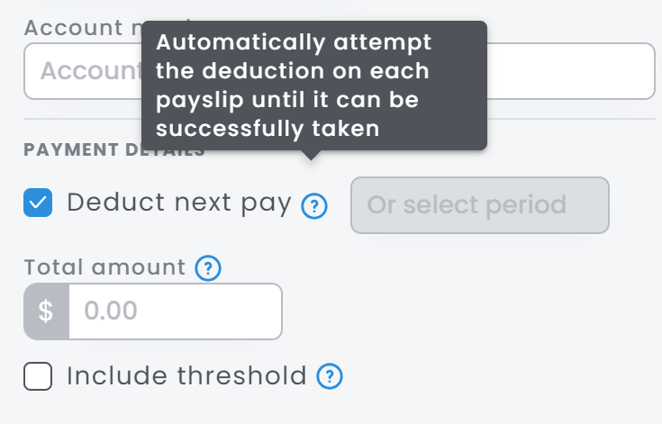The width and height of the screenshot is (662, 424).
Task: Click the "Account" placeholder text
Action: [x=88, y=71]
